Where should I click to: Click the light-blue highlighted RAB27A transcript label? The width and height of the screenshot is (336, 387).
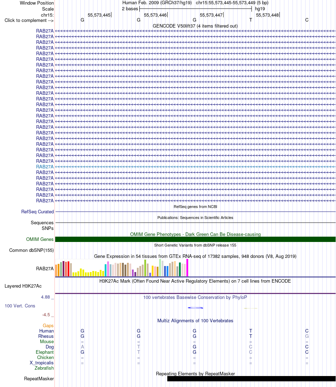(45, 167)
